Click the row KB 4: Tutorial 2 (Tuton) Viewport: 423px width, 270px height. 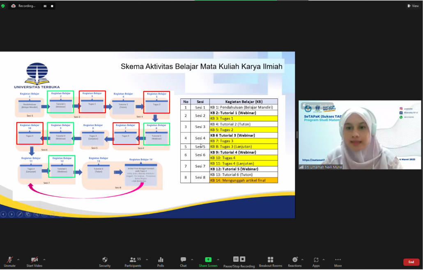tap(244, 124)
